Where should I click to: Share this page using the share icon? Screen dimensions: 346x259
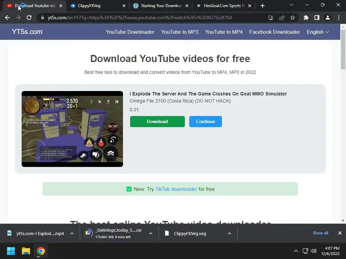pyautogui.click(x=281, y=18)
